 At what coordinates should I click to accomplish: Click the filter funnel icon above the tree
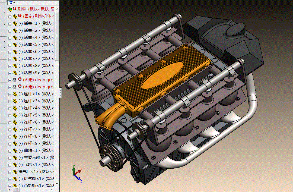11,3
